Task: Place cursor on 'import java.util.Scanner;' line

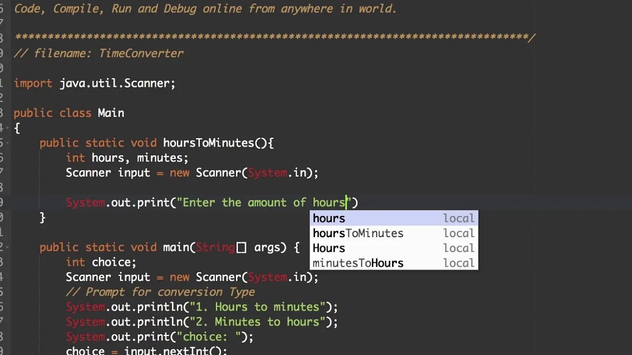Action: point(94,83)
